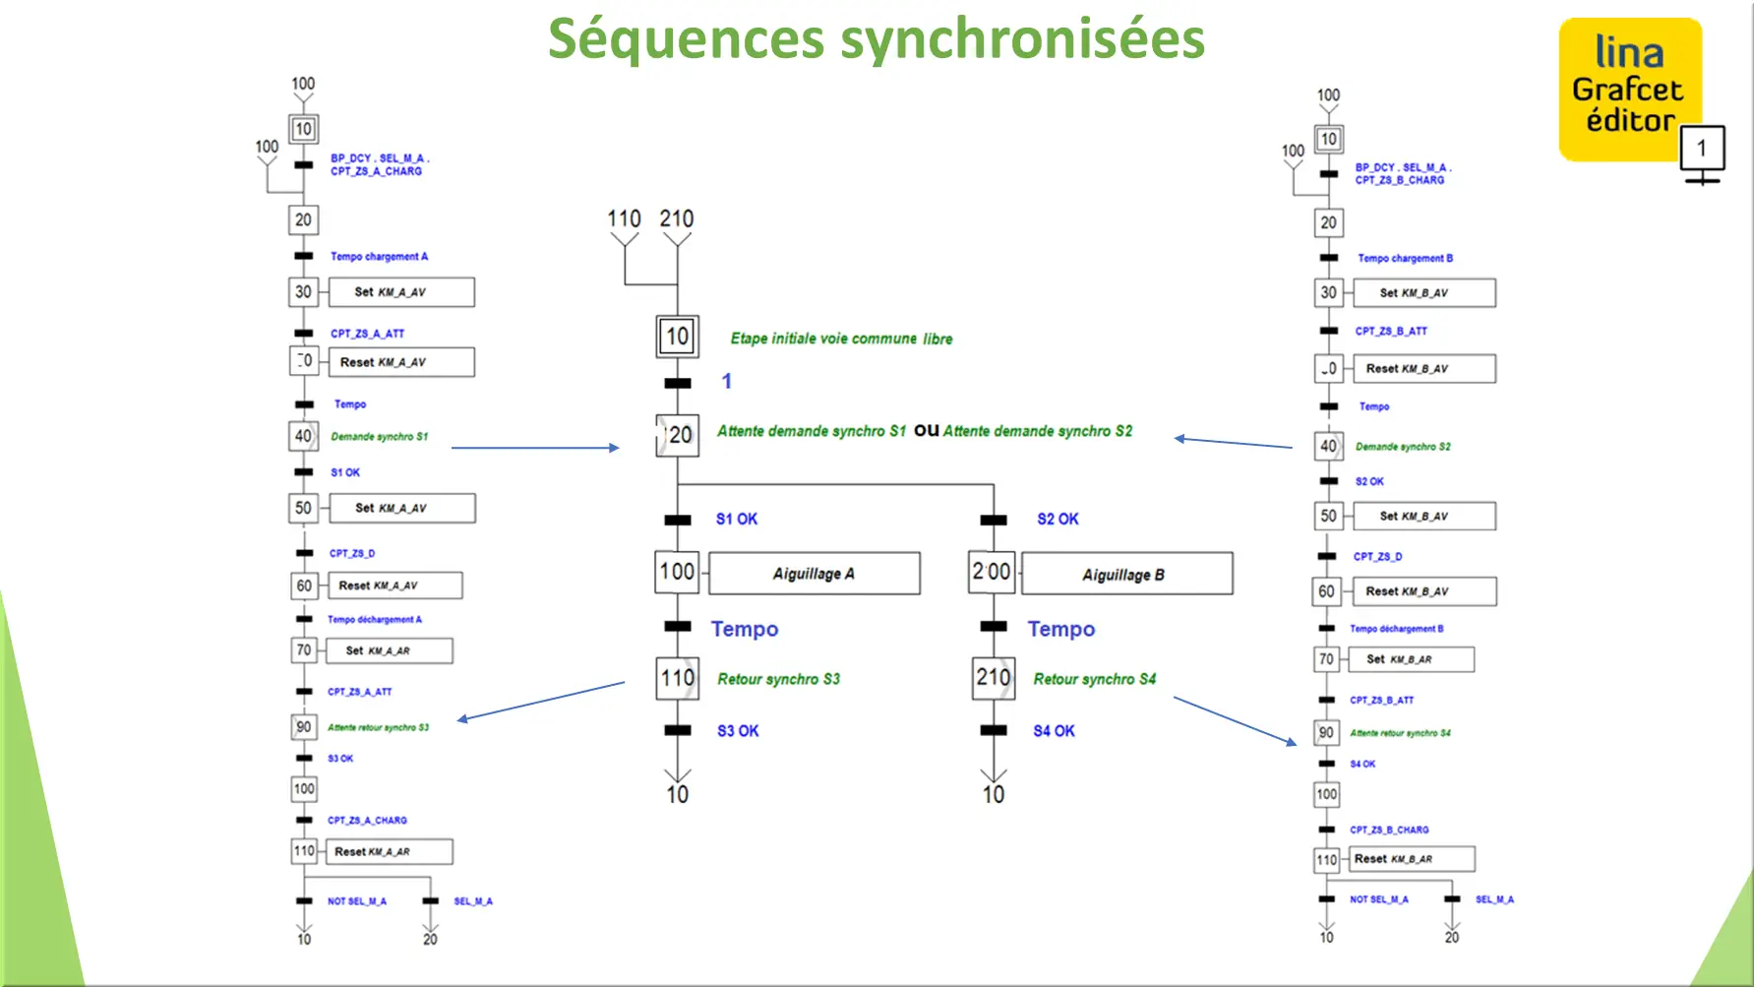Click the large central 'S4 OK' label
1754x987 pixels.
[x=1055, y=731]
